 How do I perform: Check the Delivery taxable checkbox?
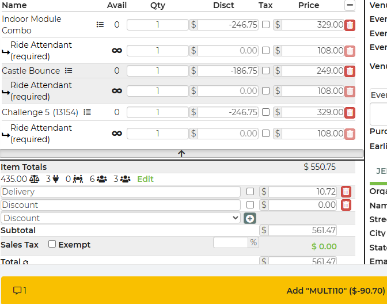click(250, 192)
